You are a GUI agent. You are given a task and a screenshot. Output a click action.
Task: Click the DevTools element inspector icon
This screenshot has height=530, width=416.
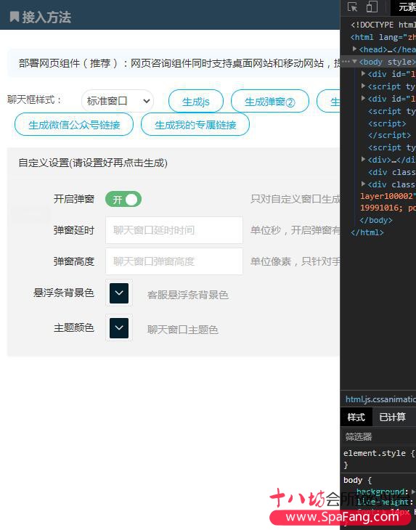352,7
